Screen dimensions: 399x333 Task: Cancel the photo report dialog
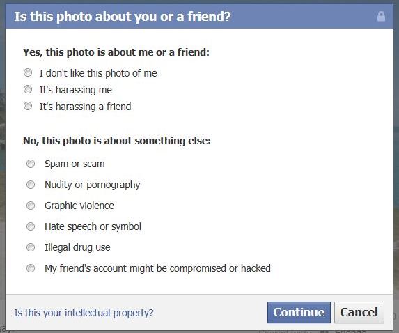pos(359,312)
